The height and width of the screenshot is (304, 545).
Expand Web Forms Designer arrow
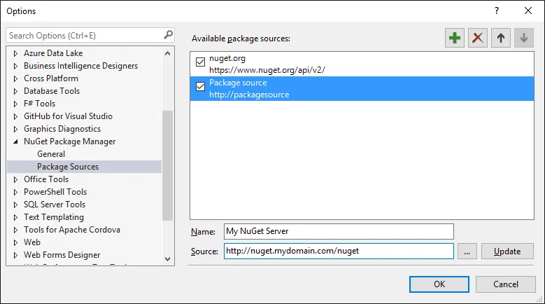coord(15,255)
